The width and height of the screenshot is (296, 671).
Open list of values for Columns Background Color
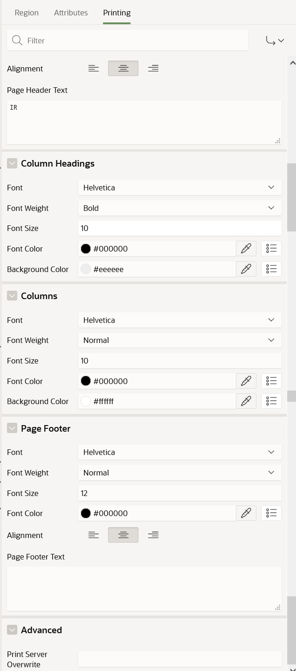271,401
